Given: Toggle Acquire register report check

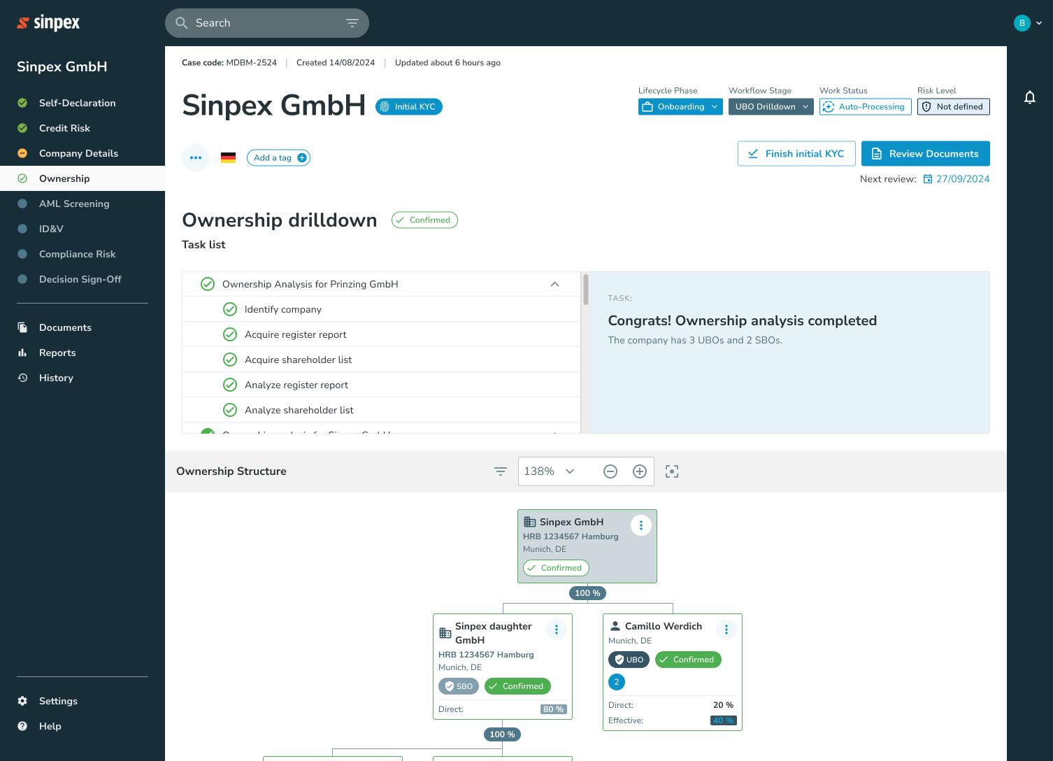Looking at the screenshot, I should pyautogui.click(x=230, y=334).
